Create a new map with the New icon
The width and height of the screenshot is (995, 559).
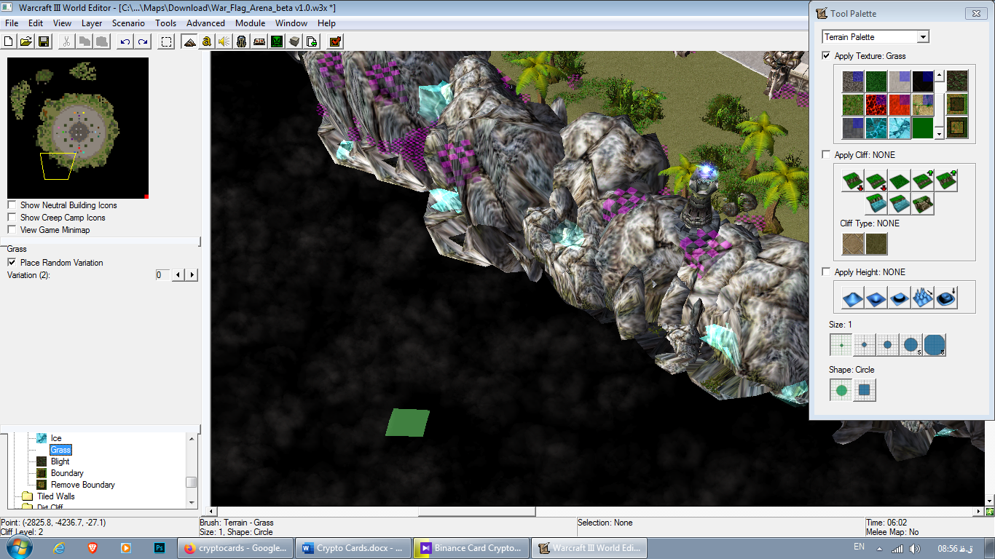tap(9, 41)
